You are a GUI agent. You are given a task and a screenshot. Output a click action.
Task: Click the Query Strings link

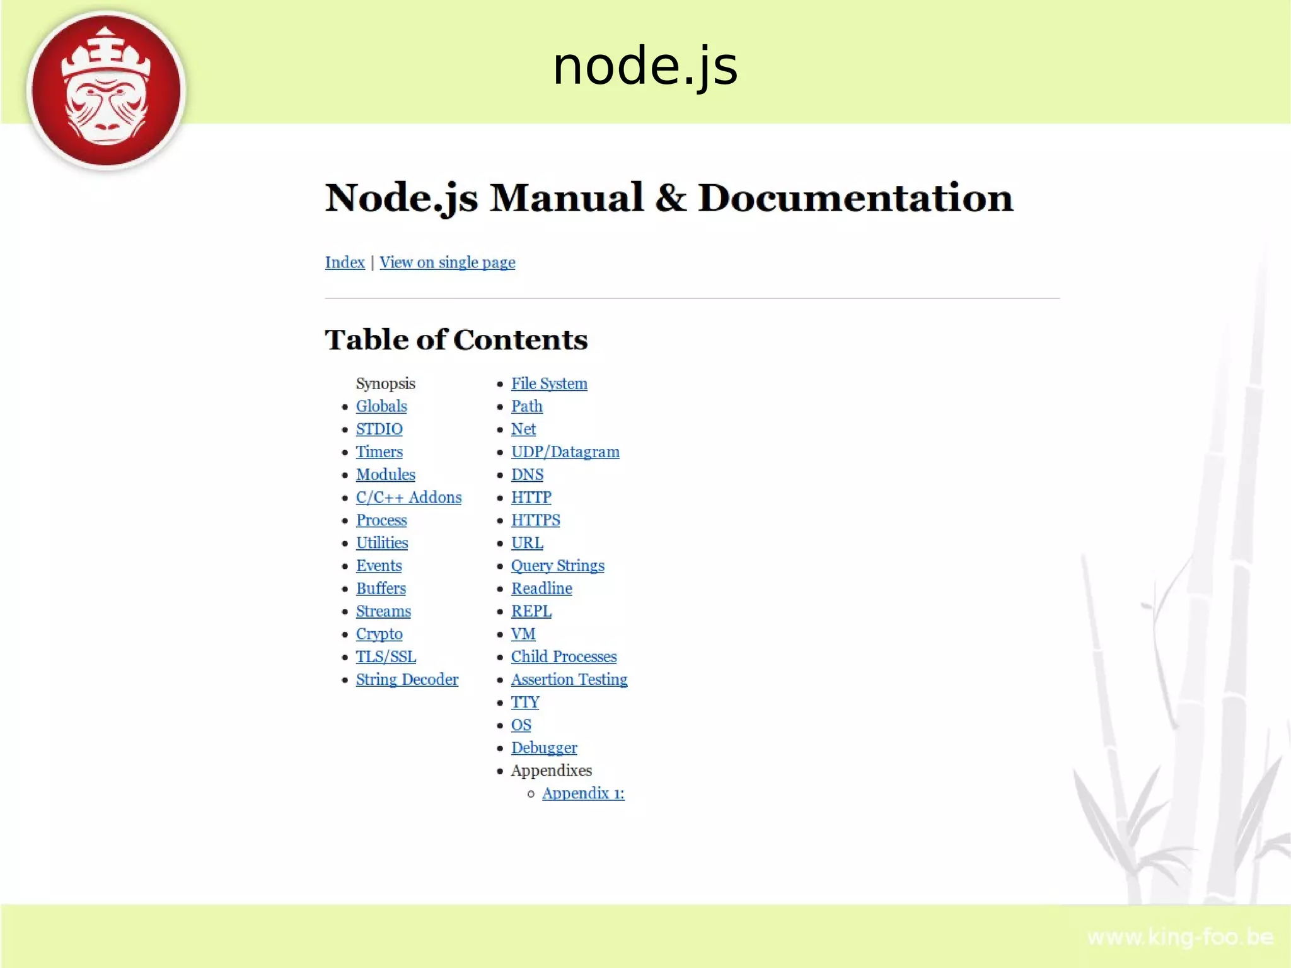point(557,566)
